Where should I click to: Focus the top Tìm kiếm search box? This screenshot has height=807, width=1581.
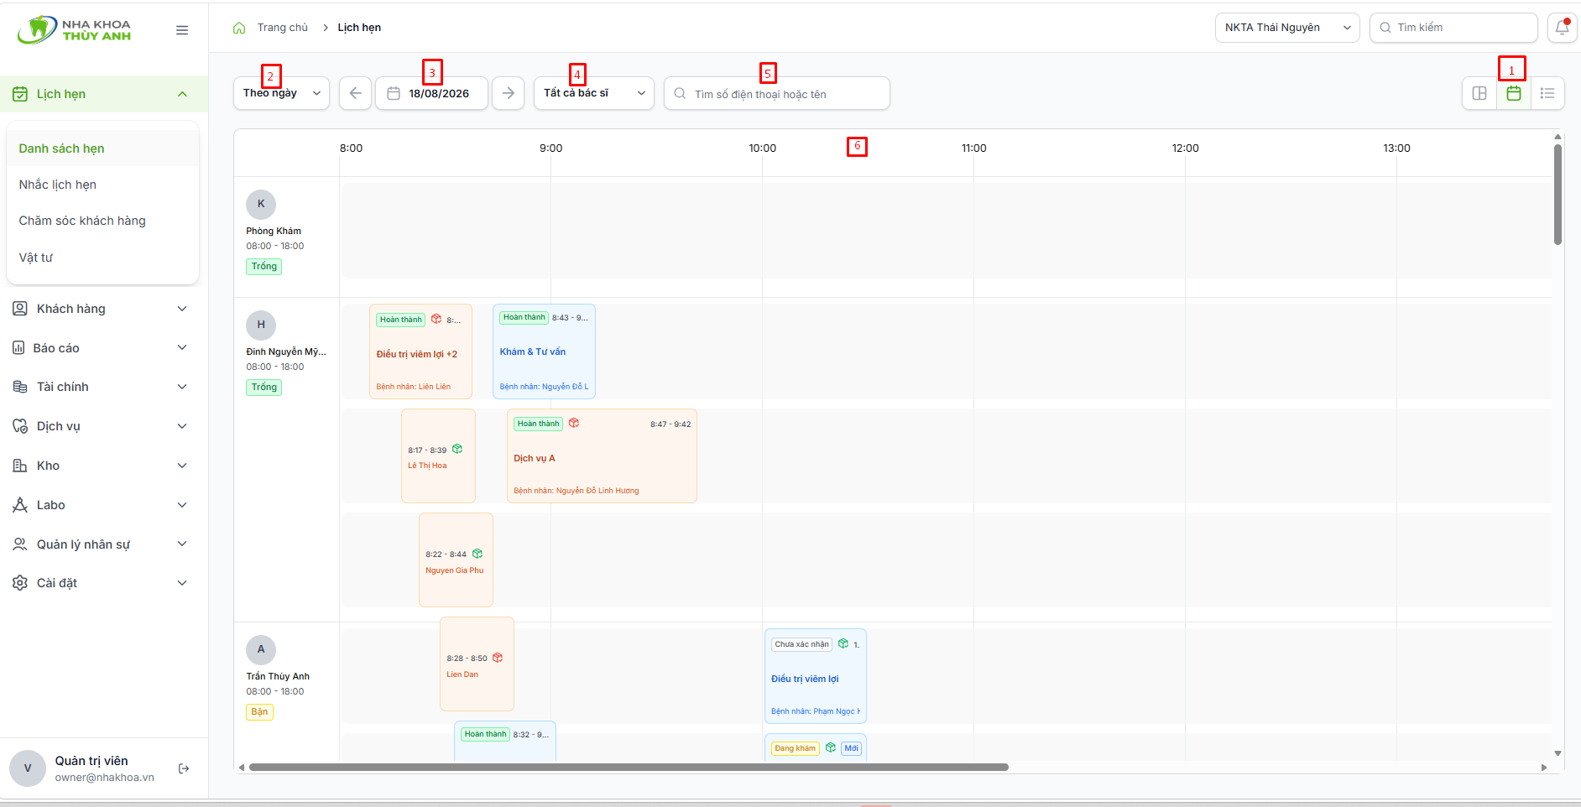(x=1453, y=28)
